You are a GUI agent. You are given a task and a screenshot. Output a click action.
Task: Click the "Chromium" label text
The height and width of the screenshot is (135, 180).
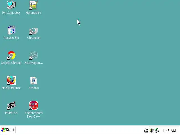coord(34,38)
